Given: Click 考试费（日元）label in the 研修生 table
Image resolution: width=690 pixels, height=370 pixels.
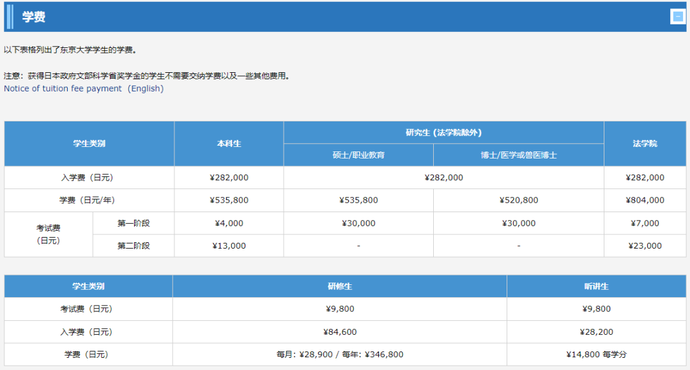Looking at the screenshot, I should click(x=88, y=309).
